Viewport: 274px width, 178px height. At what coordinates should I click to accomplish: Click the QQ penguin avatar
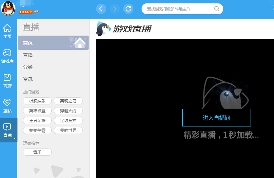click(8, 8)
